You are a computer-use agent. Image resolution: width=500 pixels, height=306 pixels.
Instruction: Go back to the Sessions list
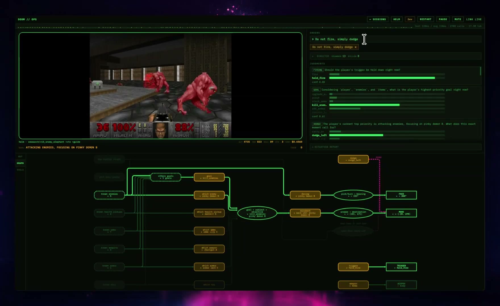(378, 19)
